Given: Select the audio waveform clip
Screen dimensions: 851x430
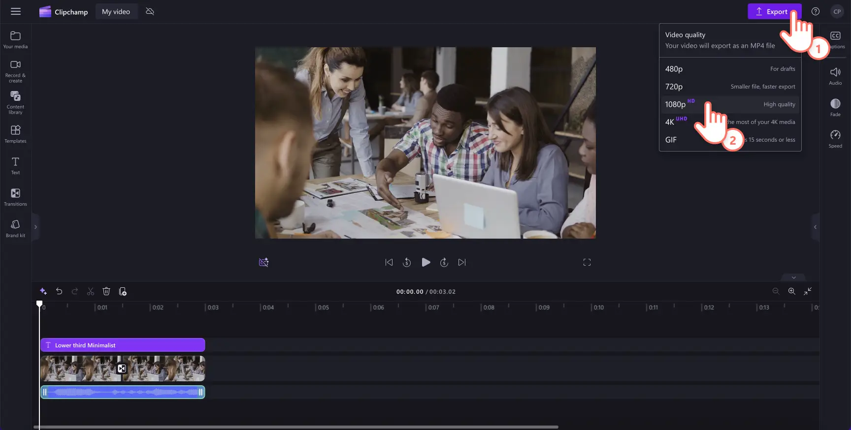Looking at the screenshot, I should pyautogui.click(x=123, y=392).
